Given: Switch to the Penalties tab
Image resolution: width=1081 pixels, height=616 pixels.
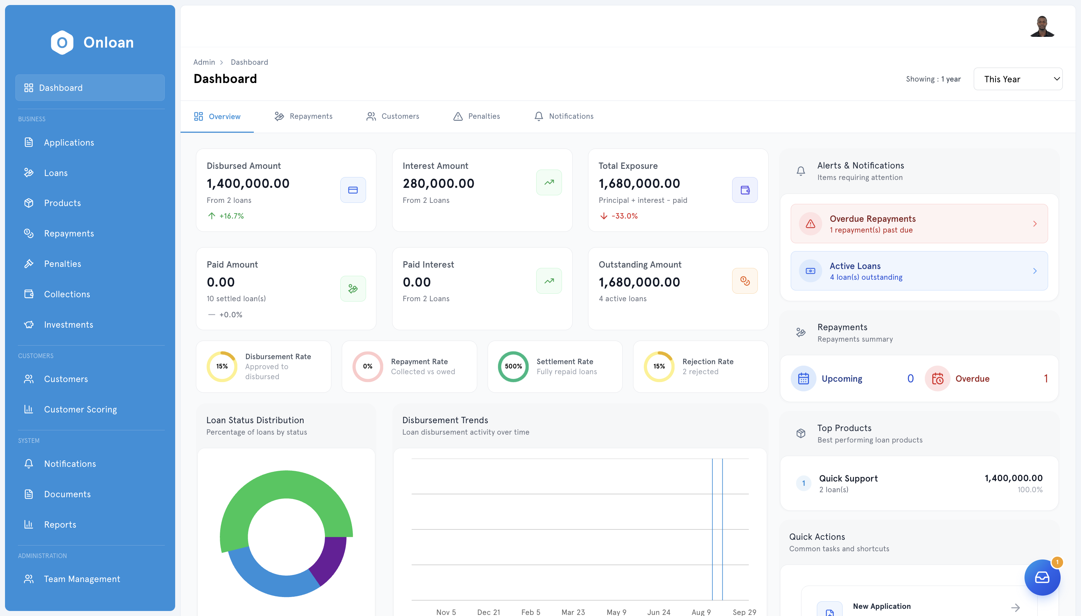Looking at the screenshot, I should coord(477,116).
